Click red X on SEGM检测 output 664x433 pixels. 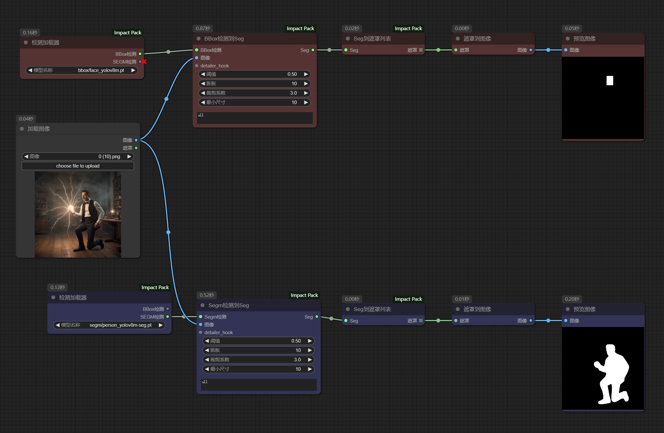(144, 62)
